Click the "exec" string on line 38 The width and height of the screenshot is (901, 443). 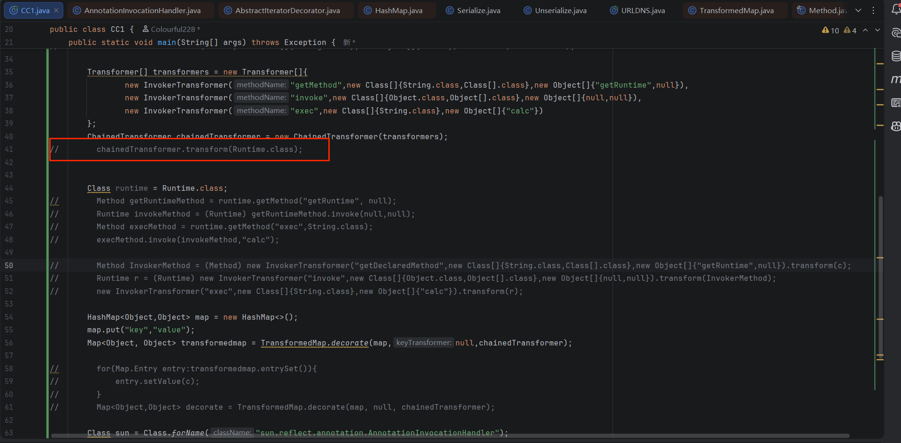[304, 111]
